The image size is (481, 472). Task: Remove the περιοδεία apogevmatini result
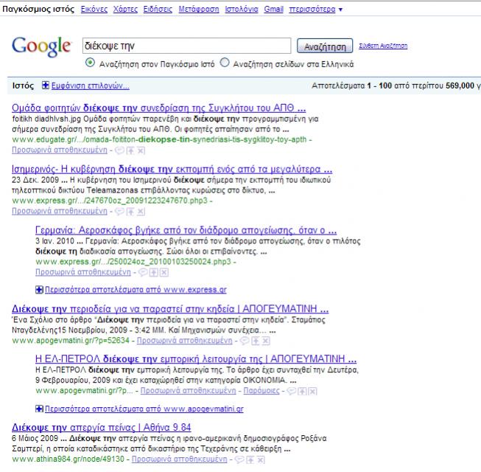266,341
